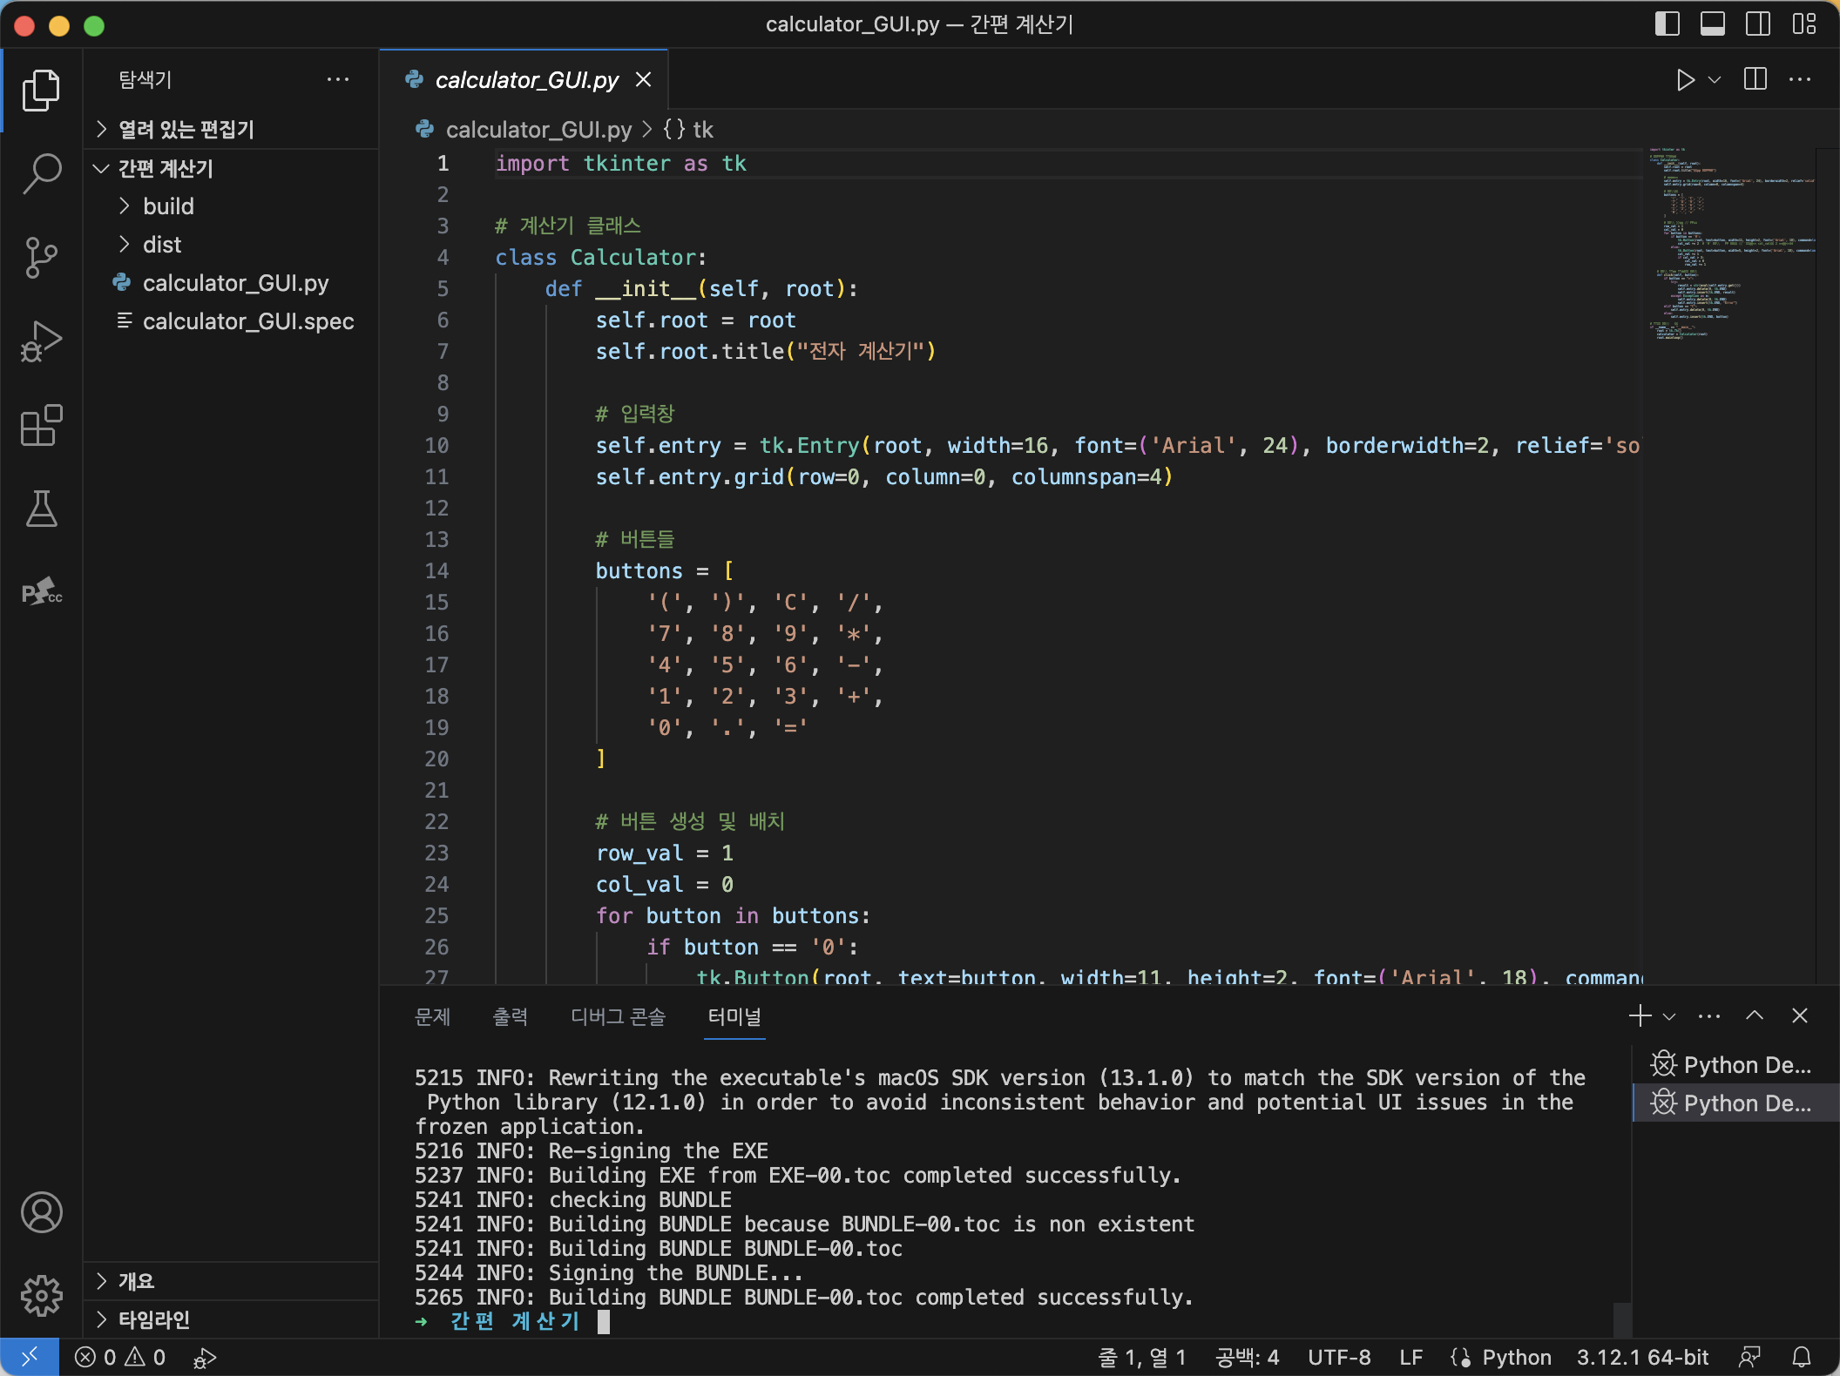
Task: Expand the build folder
Action: click(x=168, y=206)
